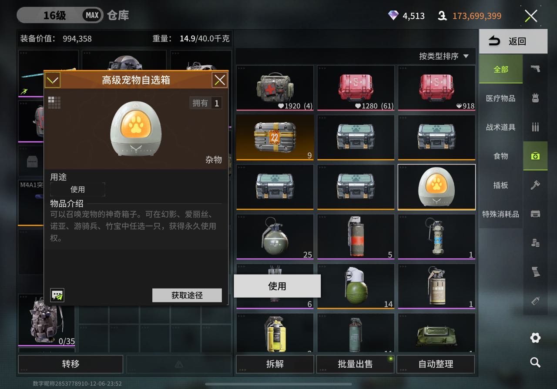Choose the ammo bullets category icon

(x=535, y=127)
